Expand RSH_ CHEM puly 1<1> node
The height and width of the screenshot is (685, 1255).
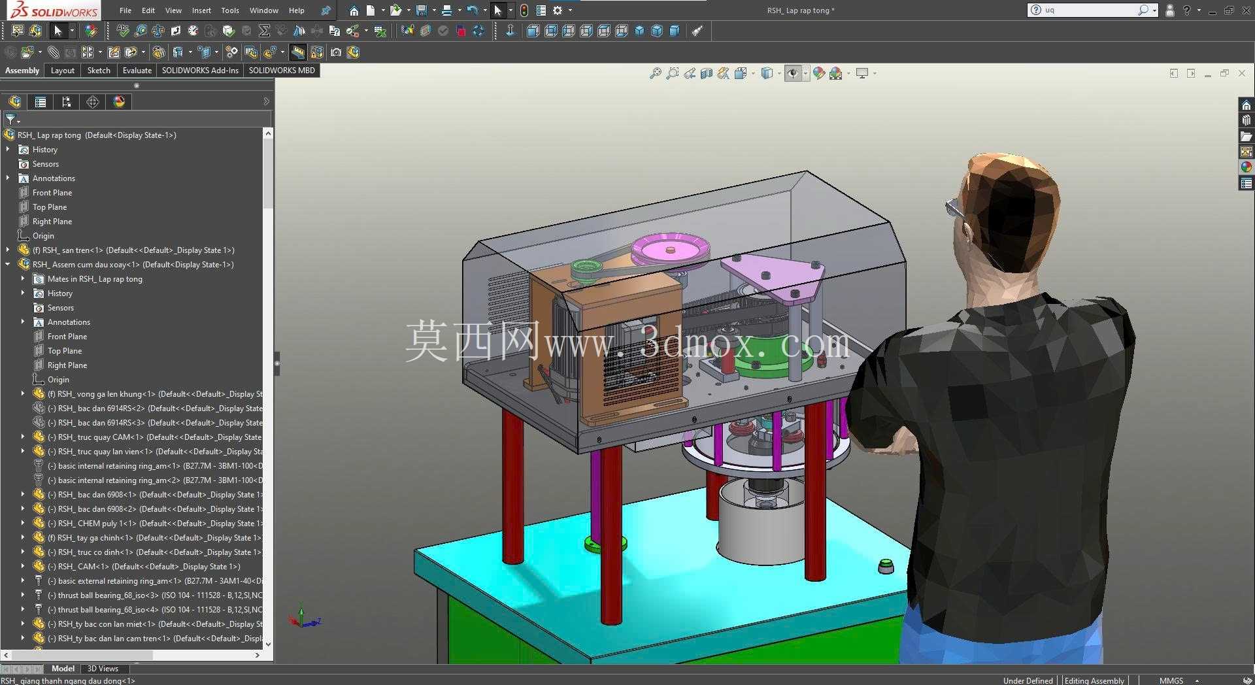(23, 524)
